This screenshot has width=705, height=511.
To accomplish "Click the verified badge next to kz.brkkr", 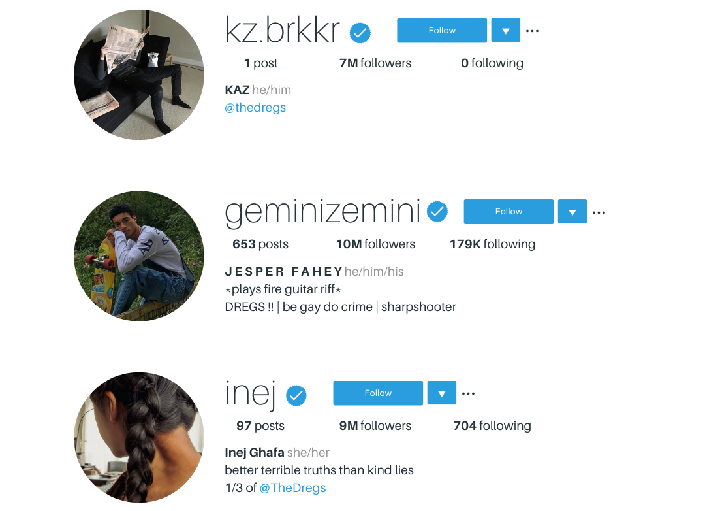I will (x=360, y=33).
